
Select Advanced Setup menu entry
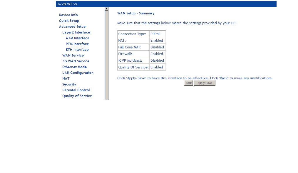point(72,26)
